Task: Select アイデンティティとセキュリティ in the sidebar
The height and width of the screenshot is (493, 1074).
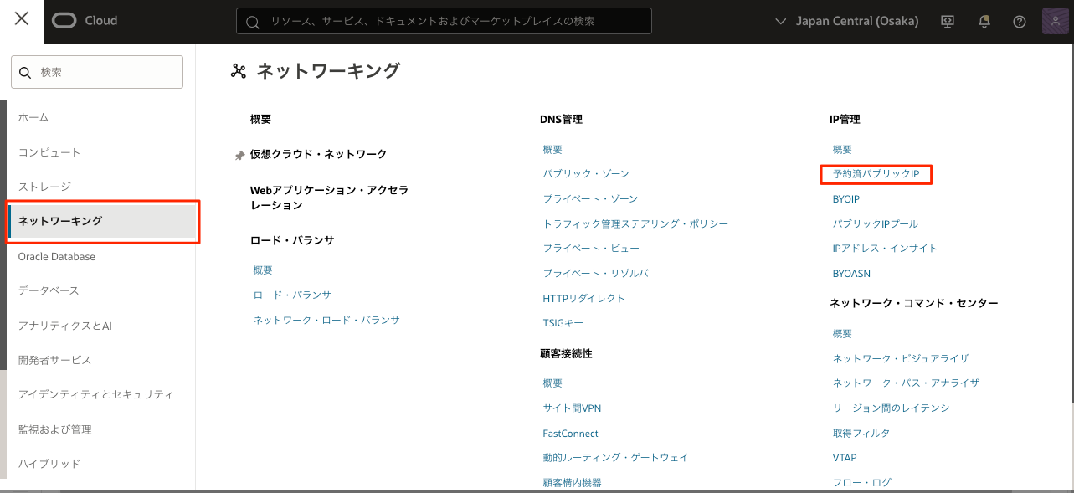Action: (x=95, y=394)
